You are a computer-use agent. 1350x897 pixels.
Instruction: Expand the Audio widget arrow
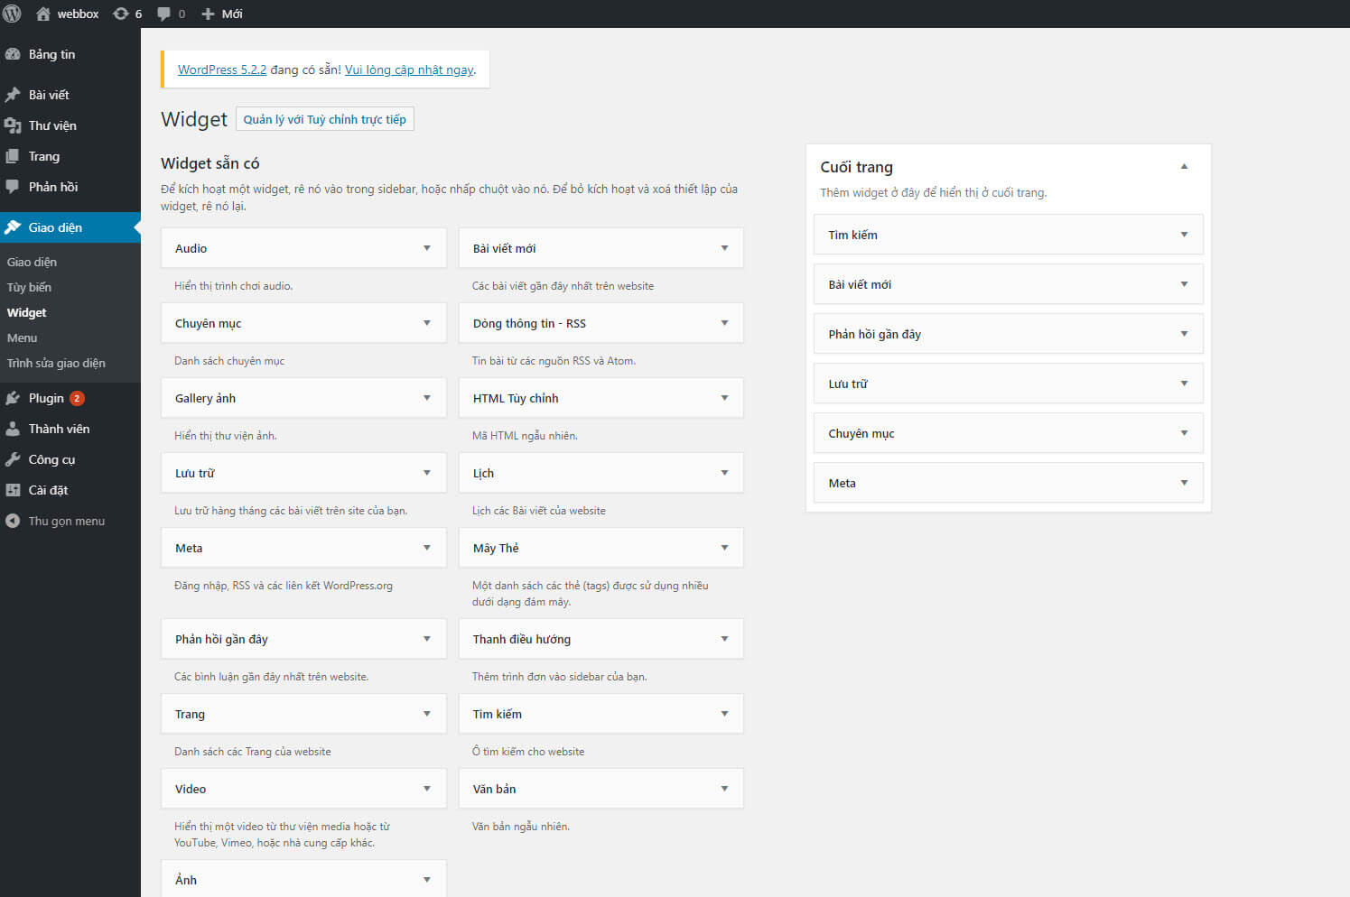coord(427,248)
